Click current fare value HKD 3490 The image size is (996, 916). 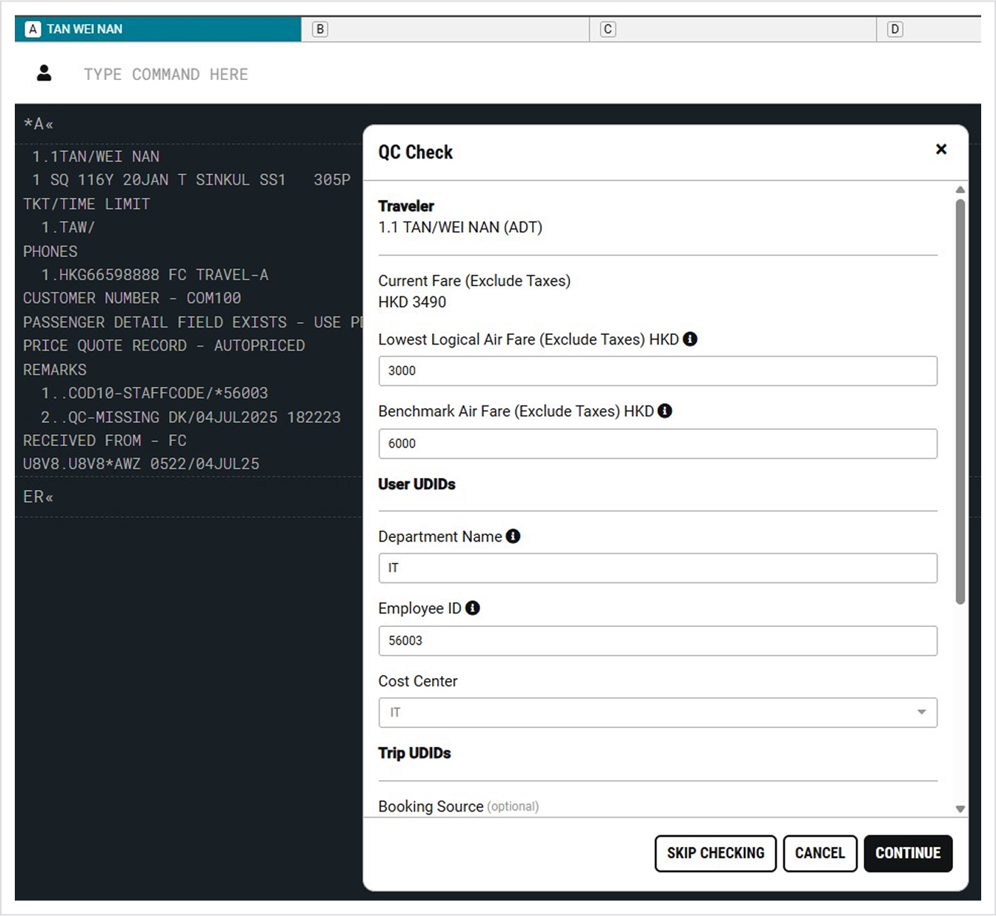(x=412, y=302)
